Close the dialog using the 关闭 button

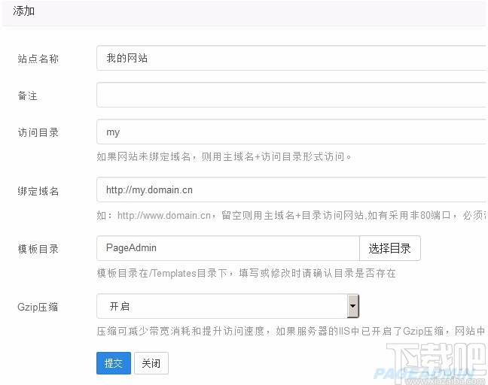[x=151, y=363]
